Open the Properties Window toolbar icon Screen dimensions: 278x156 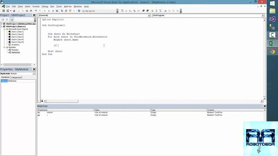point(66,11)
